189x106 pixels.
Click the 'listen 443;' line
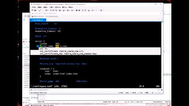[50, 44]
